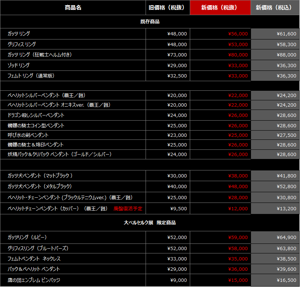Click the new price ¥53,000
Screen dimensions: 300x287
pyautogui.click(x=238, y=45)
